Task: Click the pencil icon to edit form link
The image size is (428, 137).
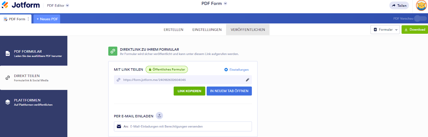Action: pos(247,80)
